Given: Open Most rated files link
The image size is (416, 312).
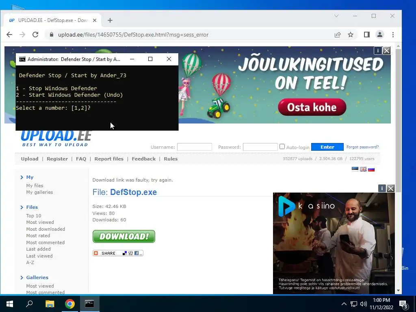Looking at the screenshot, I should pos(38,236).
